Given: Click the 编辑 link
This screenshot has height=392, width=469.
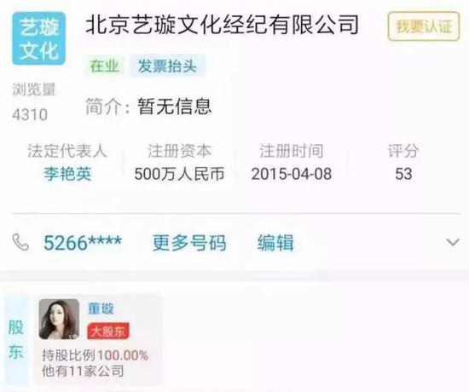Looking at the screenshot, I should pyautogui.click(x=275, y=243).
